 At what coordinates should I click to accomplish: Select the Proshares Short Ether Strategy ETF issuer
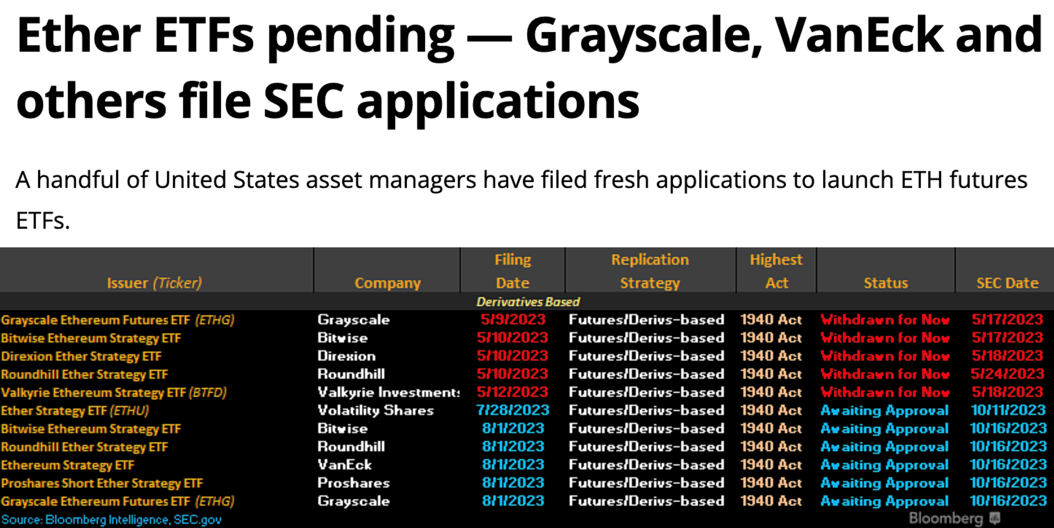102,484
